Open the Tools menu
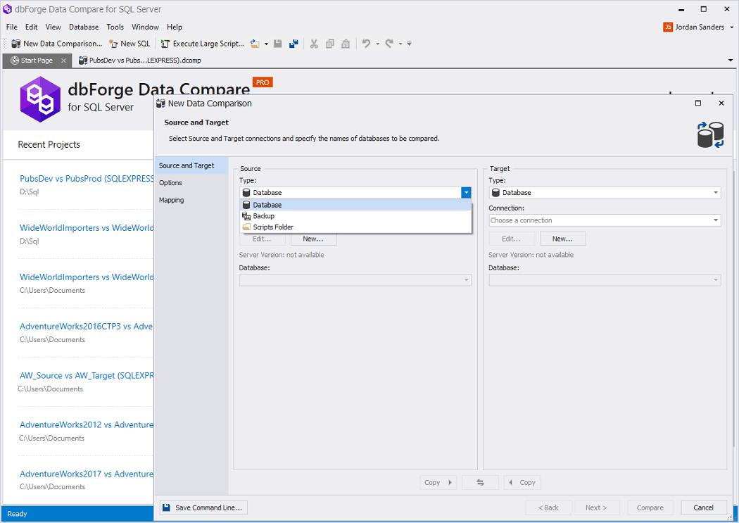This screenshot has height=523, width=739. click(x=115, y=27)
